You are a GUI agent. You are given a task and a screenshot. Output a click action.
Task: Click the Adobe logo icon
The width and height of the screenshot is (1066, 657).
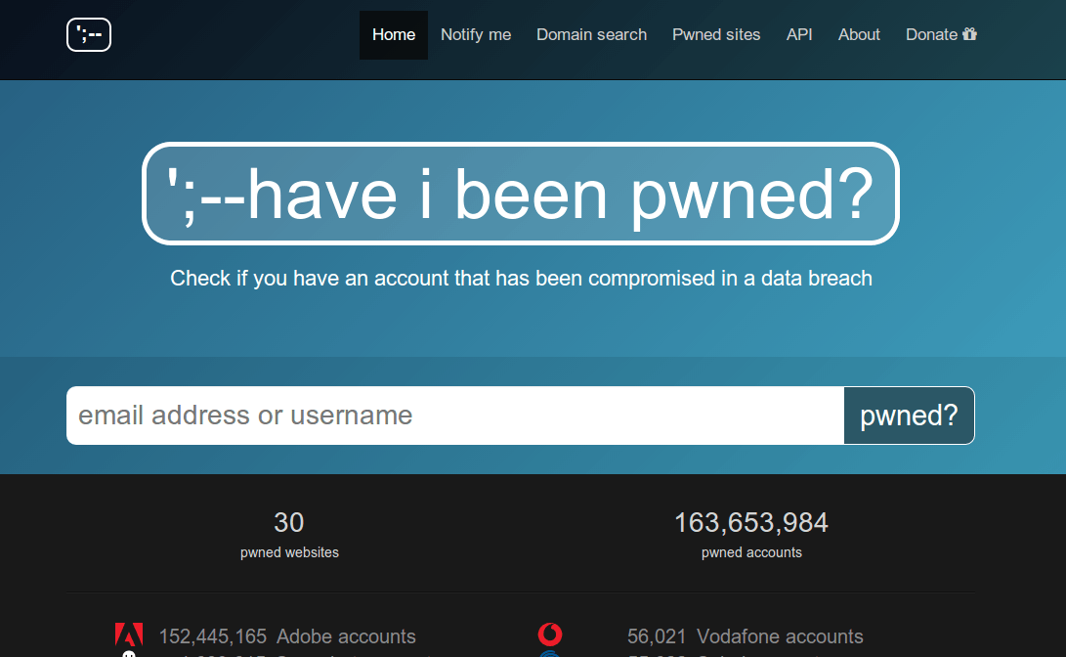129,635
